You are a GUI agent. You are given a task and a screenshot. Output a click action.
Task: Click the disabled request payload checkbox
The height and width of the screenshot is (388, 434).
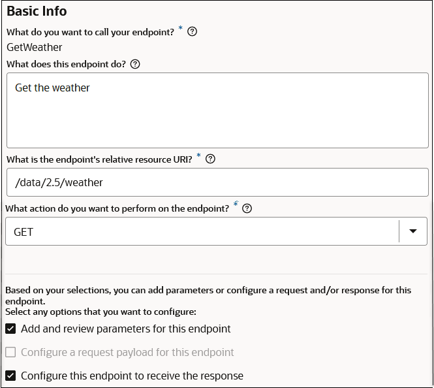(x=10, y=352)
